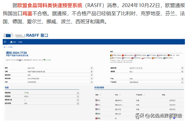The image size is (193, 124).
Task: Copy the 症状/疾病 row value
Action: (x=78, y=103)
